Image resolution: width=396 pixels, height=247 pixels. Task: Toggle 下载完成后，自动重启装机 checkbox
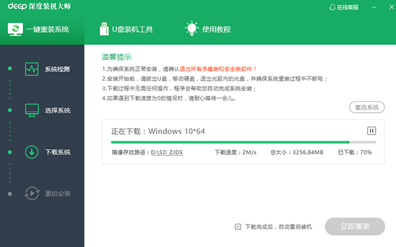pos(238,227)
